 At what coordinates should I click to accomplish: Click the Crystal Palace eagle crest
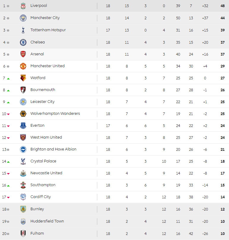(x=23, y=161)
